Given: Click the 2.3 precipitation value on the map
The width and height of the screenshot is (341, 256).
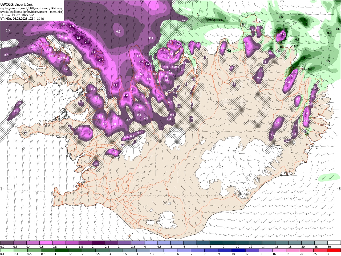Looking at the screenshot, I should [72, 26].
